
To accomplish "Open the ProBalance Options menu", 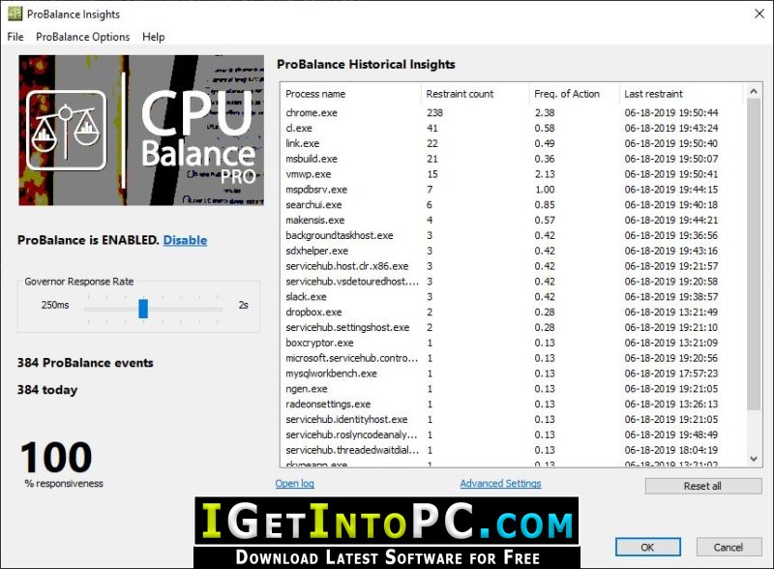I will tap(83, 37).
